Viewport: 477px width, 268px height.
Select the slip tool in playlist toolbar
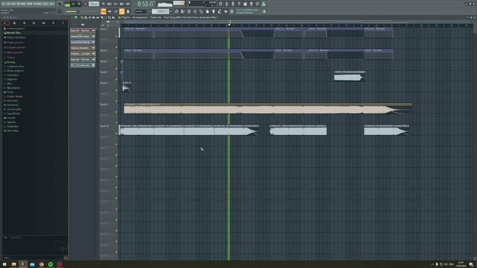pos(98,17)
